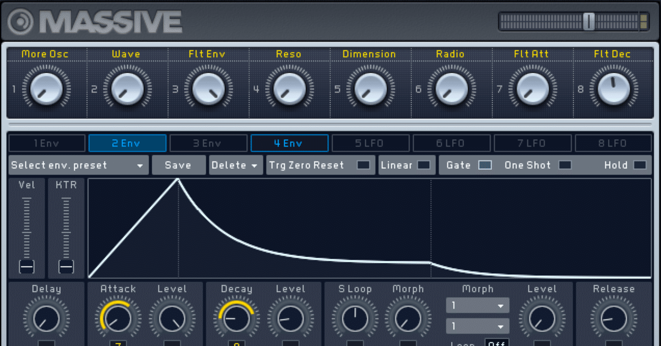Click macro knob 5 Dimension
The width and height of the screenshot is (661, 346).
[371, 89]
